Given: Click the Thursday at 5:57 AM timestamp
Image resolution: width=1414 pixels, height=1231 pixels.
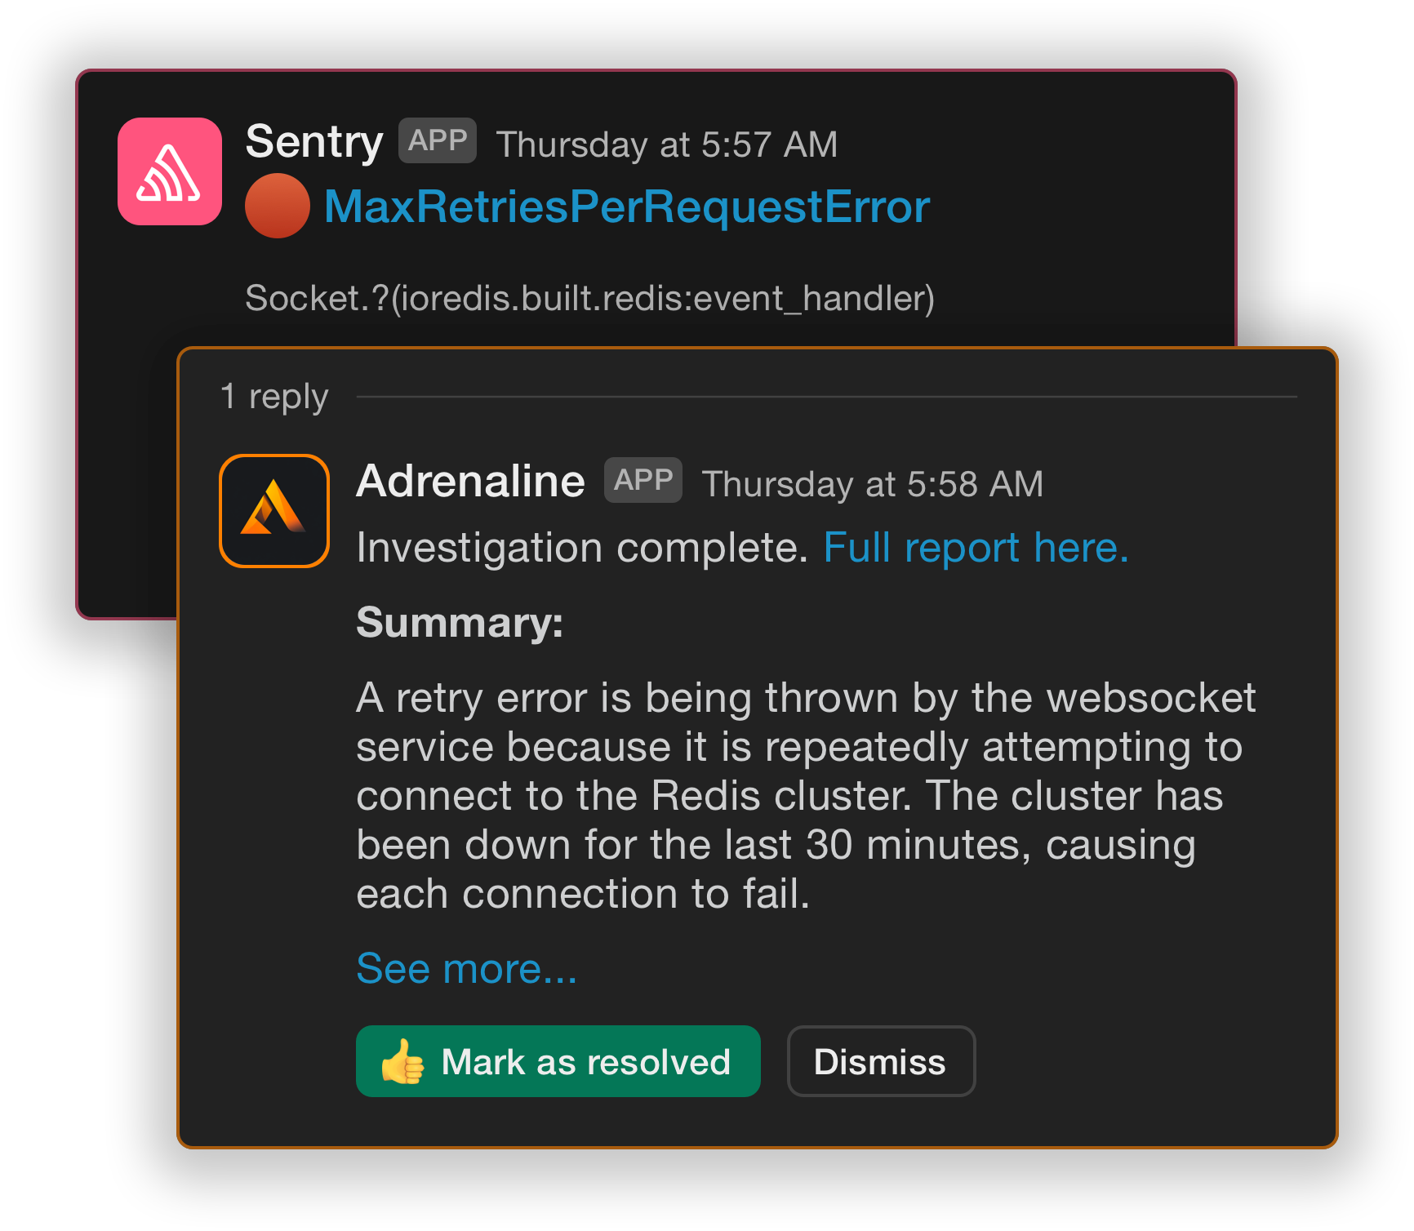Looking at the screenshot, I should pyautogui.click(x=667, y=144).
